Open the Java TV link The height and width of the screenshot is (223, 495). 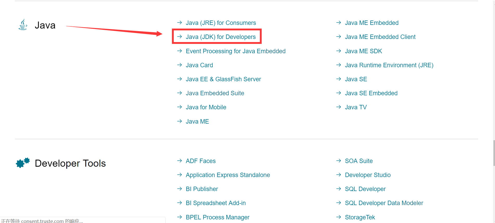click(356, 107)
